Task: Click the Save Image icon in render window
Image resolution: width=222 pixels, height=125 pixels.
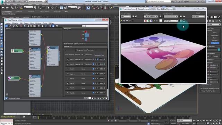Action: pyautogui.click(x=121, y=21)
